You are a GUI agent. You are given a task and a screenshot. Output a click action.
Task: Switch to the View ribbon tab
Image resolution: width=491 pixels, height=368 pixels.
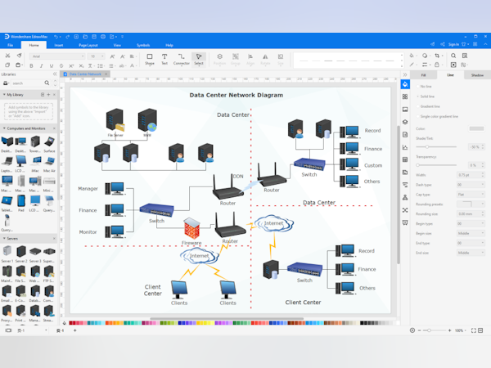point(117,45)
